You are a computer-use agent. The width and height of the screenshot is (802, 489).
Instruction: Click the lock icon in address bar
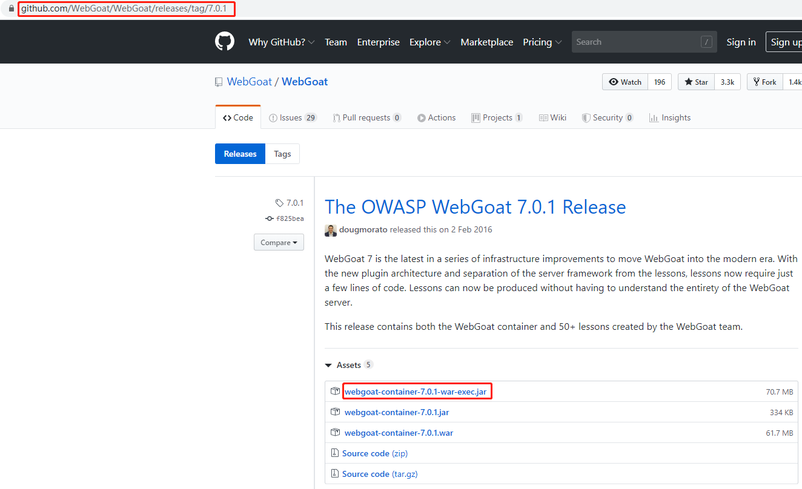coord(11,9)
